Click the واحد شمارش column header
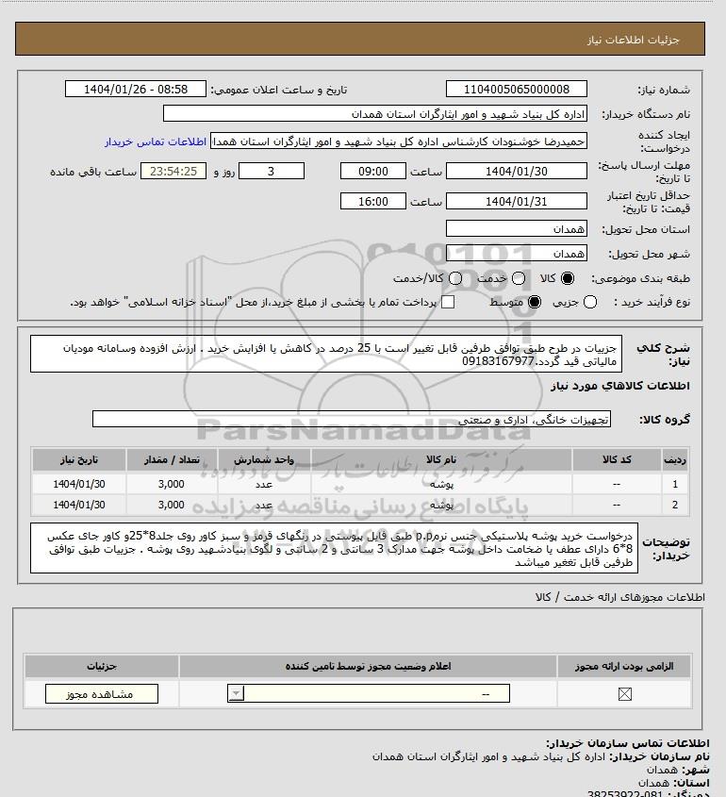 264,459
